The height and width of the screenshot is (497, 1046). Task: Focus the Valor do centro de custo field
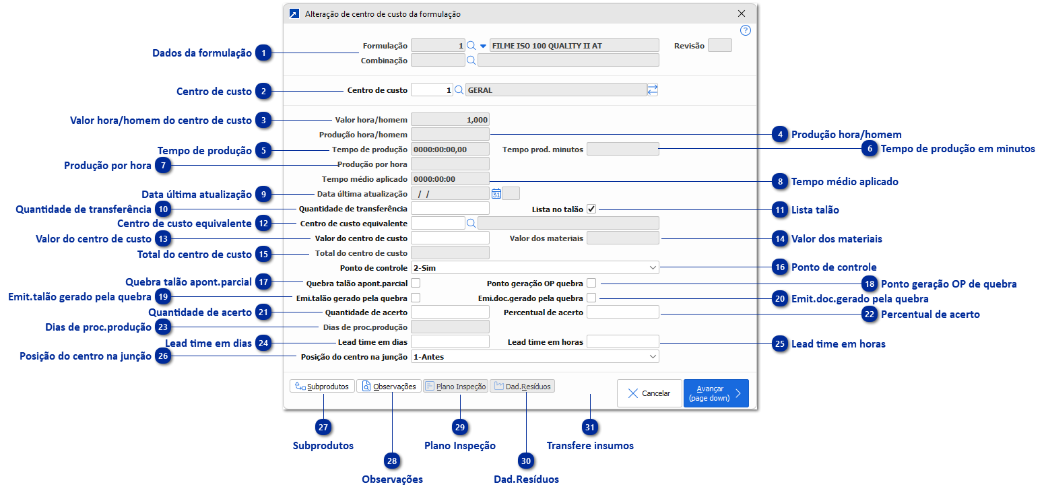click(450, 238)
